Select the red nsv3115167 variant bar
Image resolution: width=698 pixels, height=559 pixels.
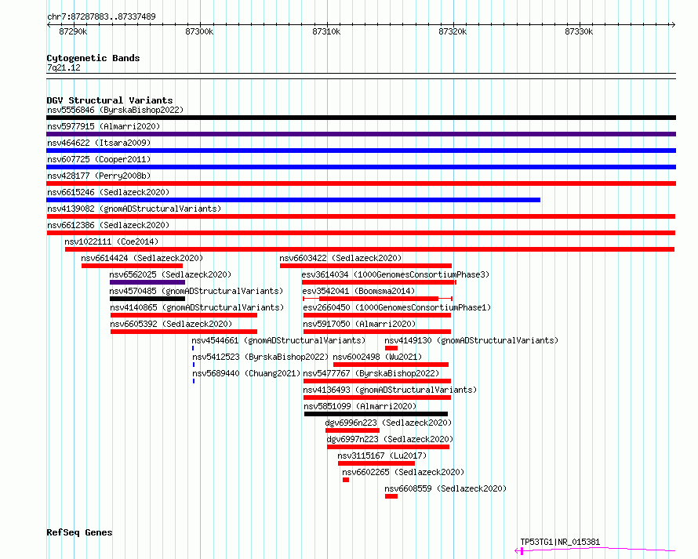pos(376,464)
